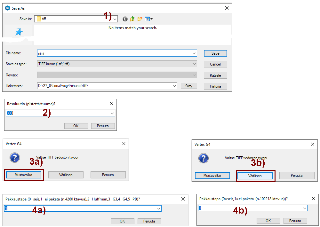
Task: Open the view menu icon in Save As
Action: point(148,19)
